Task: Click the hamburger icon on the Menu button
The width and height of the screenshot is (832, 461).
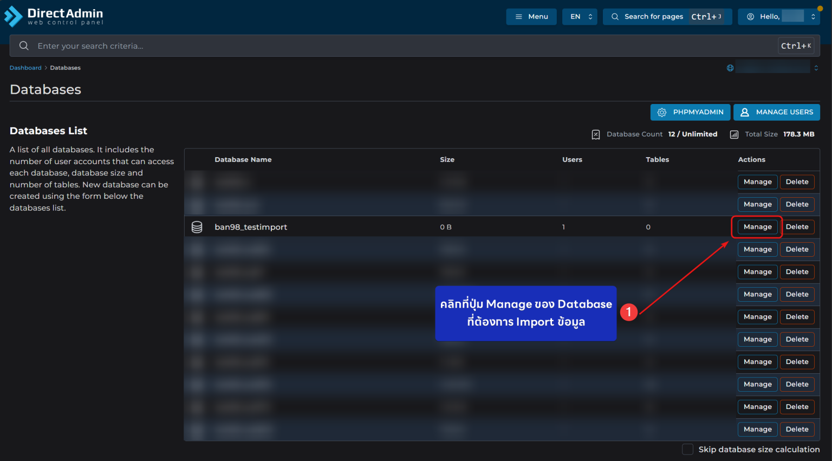Action: tap(519, 16)
